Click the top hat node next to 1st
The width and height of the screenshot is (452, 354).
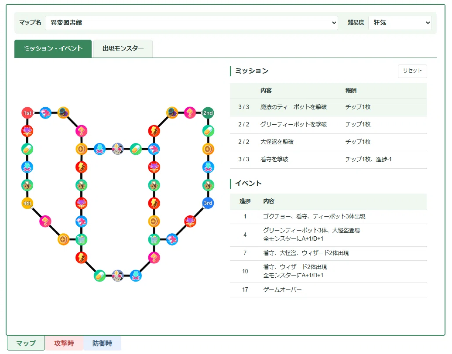pyautogui.click(x=63, y=113)
